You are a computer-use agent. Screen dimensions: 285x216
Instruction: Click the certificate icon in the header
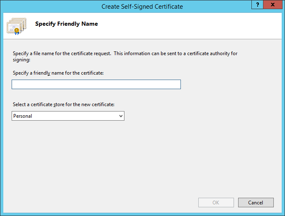click(16, 26)
